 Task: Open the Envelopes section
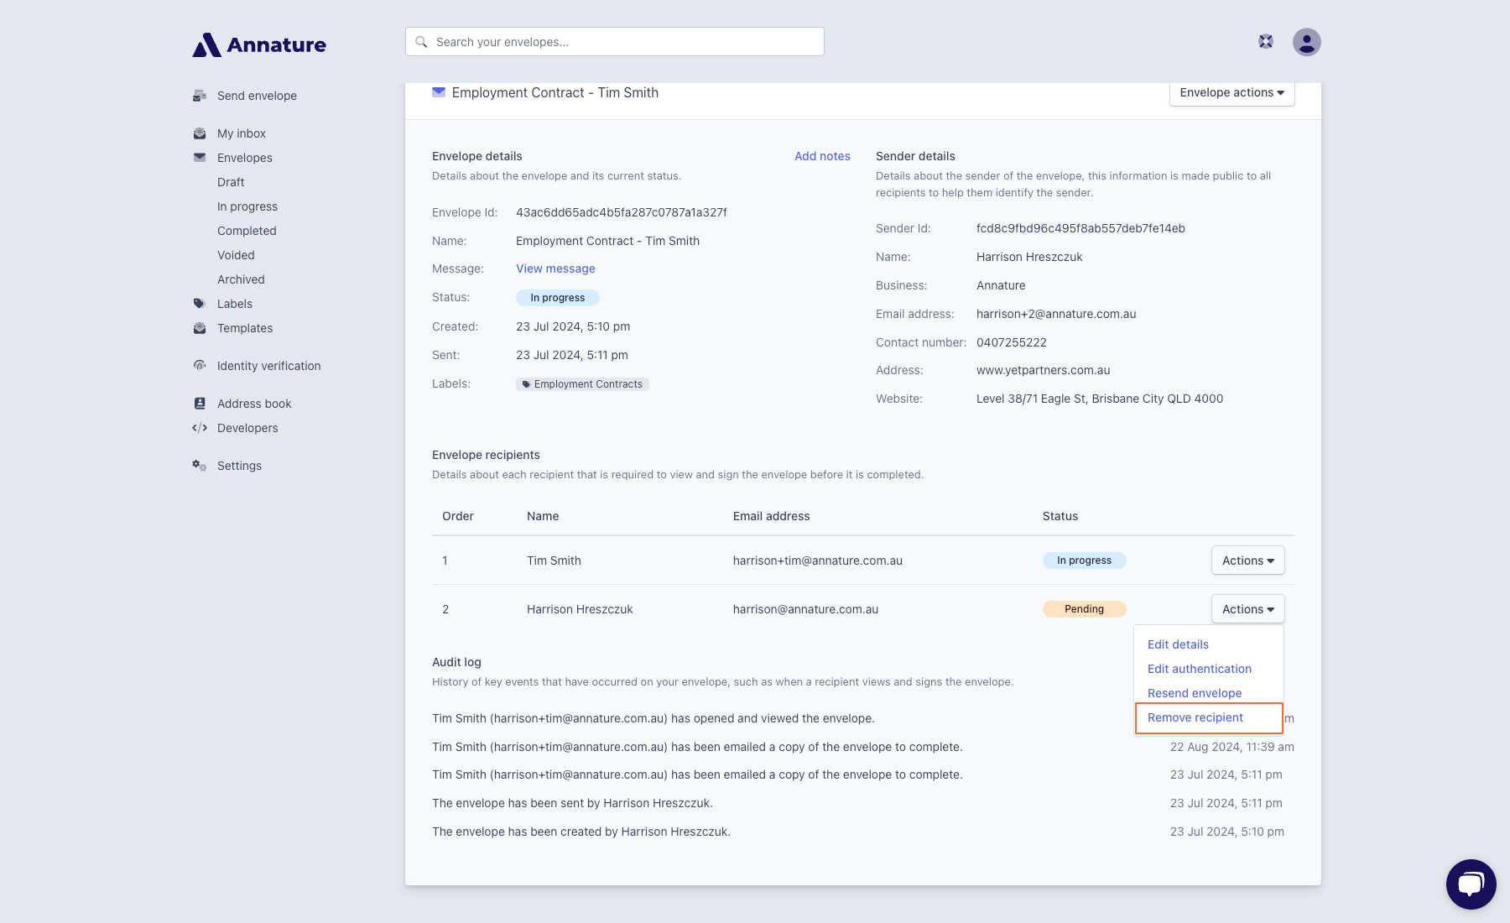pos(245,158)
